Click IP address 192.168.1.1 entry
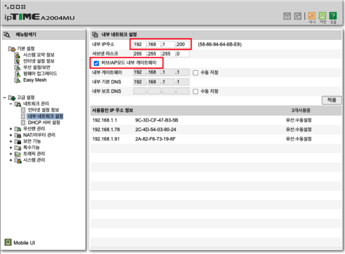 (105, 121)
